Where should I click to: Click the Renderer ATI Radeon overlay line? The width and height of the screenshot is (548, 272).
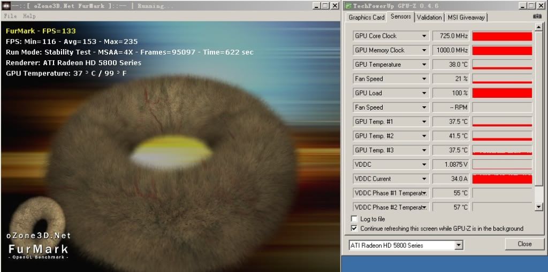(73, 63)
